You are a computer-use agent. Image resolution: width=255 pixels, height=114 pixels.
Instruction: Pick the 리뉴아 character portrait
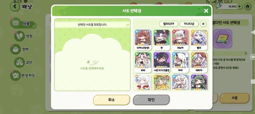[180, 40]
